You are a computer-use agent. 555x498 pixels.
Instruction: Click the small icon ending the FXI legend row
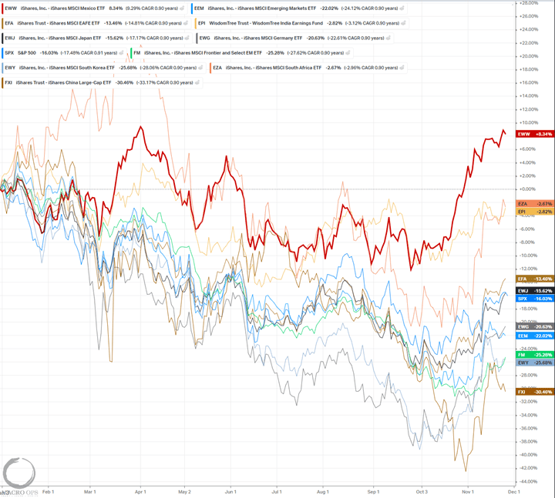(x=197, y=82)
